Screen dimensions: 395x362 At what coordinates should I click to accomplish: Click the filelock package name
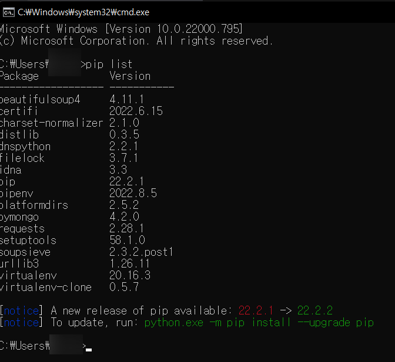point(22,158)
